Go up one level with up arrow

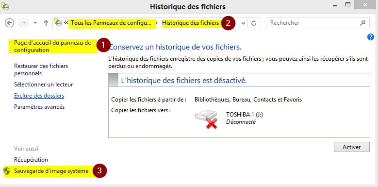coord(46,23)
